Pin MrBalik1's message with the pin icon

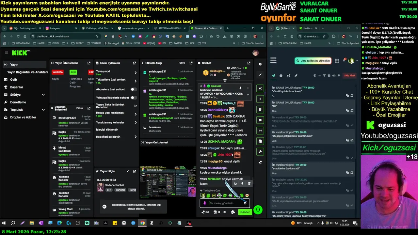(242, 184)
